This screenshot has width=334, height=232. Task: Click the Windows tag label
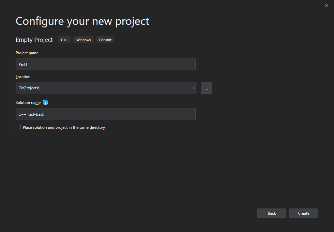click(83, 40)
